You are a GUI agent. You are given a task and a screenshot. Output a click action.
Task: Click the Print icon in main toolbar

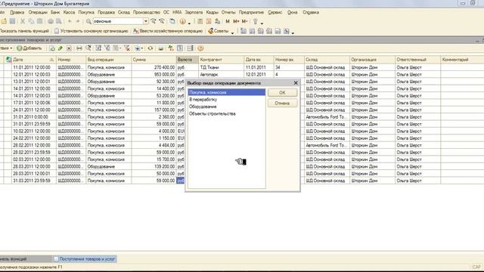51,21
